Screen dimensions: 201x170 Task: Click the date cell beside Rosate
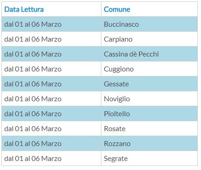(x=51, y=128)
